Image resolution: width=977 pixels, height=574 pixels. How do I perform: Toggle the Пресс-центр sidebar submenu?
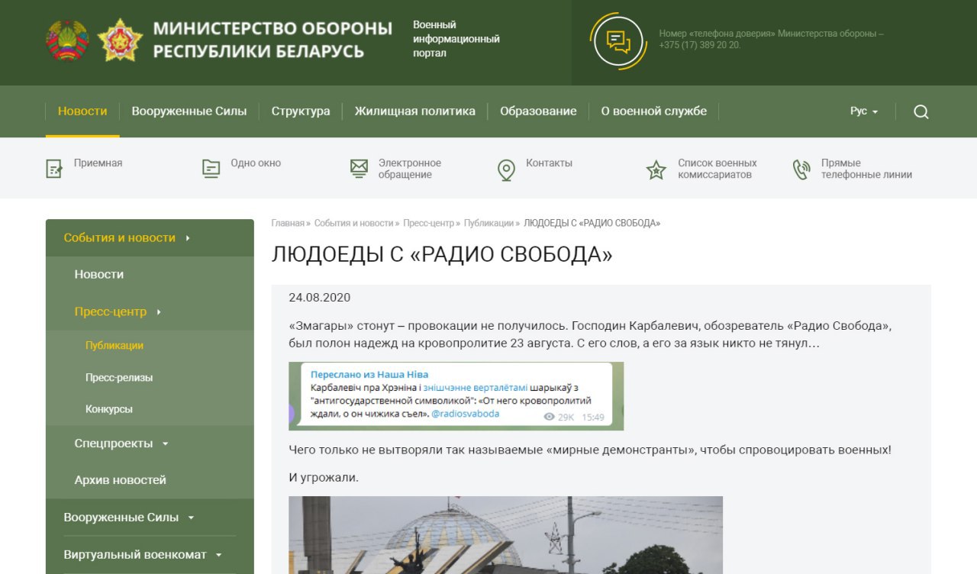pyautogui.click(x=159, y=312)
